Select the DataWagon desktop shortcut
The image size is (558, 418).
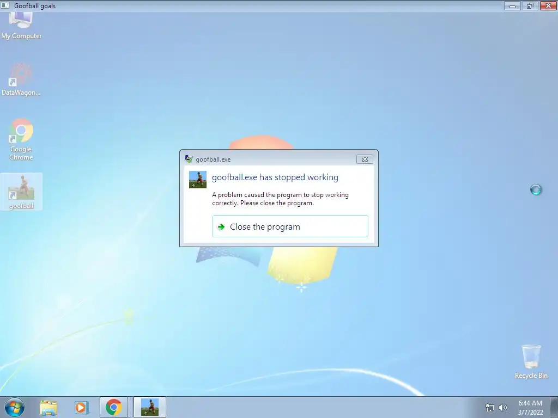click(21, 79)
